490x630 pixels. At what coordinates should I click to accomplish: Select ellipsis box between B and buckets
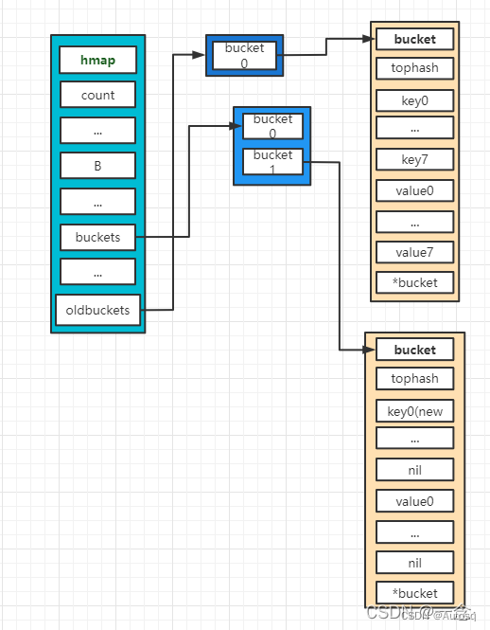98,202
